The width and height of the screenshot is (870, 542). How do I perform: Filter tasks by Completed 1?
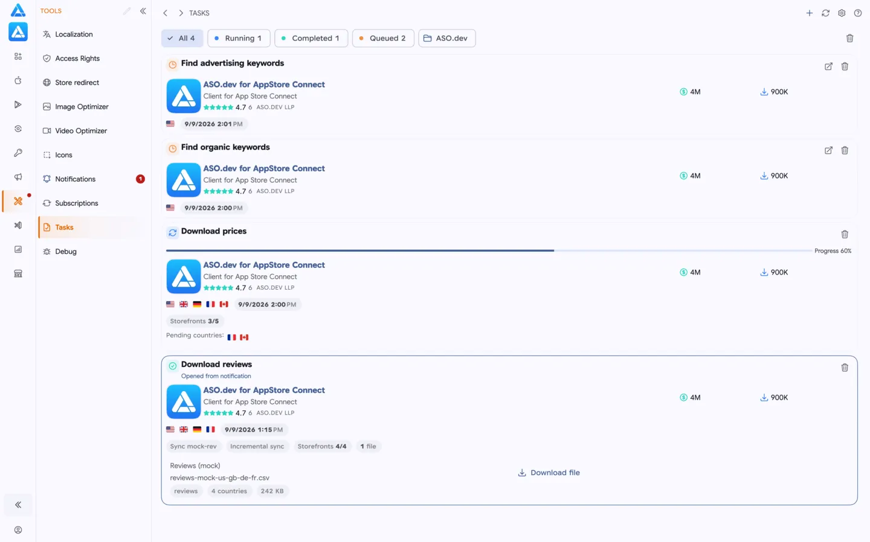(x=311, y=38)
